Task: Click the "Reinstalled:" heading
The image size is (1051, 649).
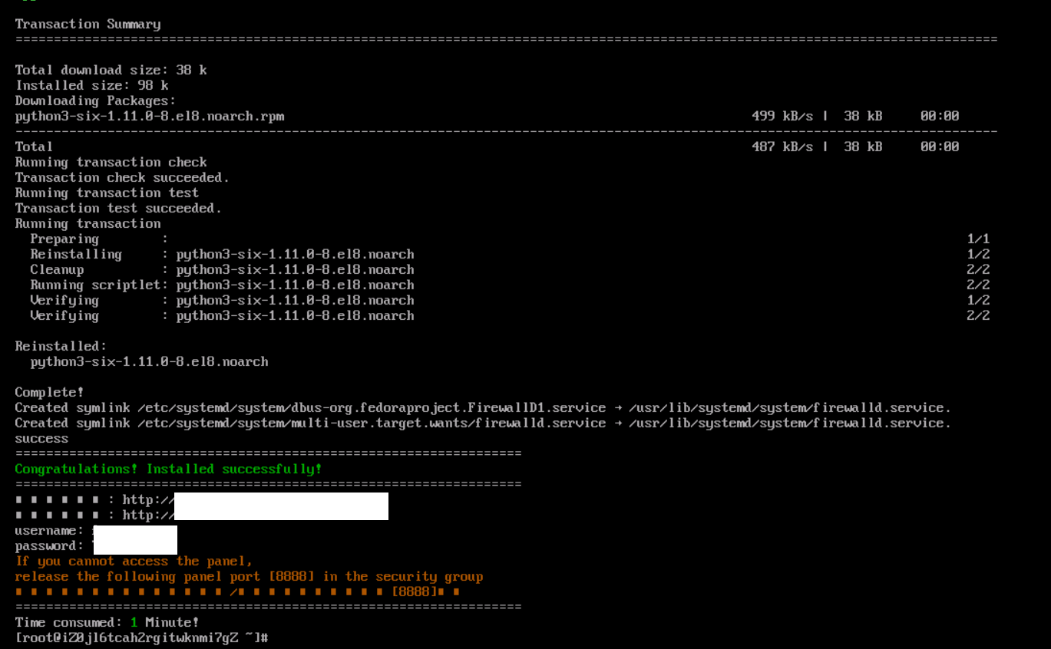Action: (x=61, y=346)
